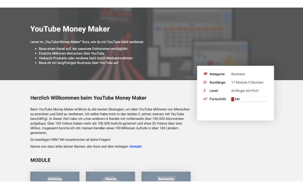
Task: Click the 'Level:' label
Action: click(x=214, y=91)
